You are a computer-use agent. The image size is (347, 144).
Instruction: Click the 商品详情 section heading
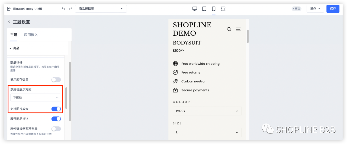(16, 63)
